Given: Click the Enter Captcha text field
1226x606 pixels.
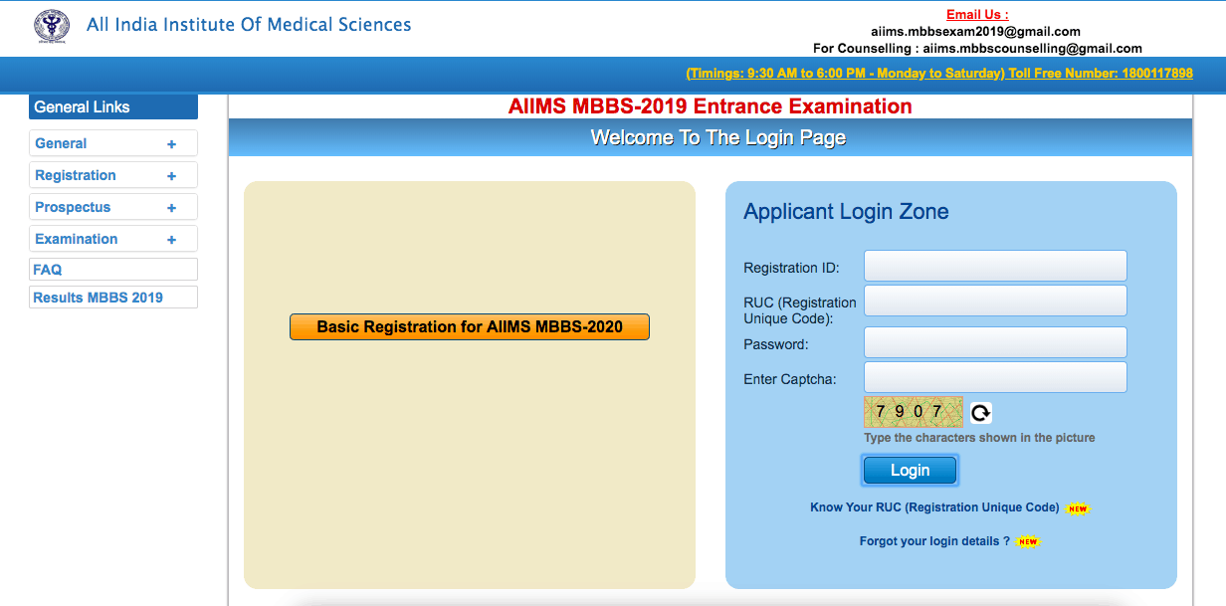Looking at the screenshot, I should coord(995,377).
